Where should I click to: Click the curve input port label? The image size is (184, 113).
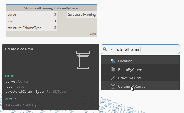(x=12, y=14)
